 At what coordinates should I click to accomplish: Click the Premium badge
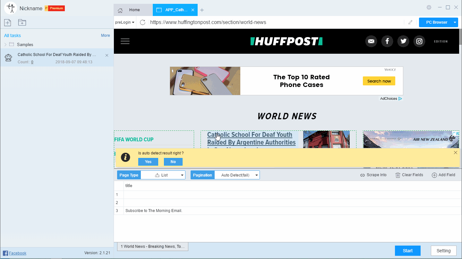(x=55, y=8)
